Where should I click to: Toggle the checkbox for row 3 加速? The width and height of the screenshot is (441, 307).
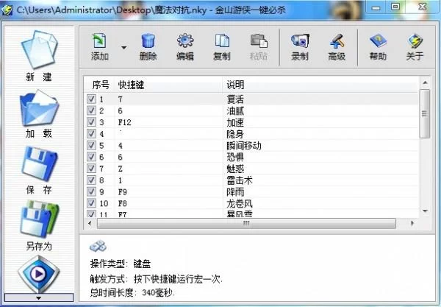tap(91, 122)
